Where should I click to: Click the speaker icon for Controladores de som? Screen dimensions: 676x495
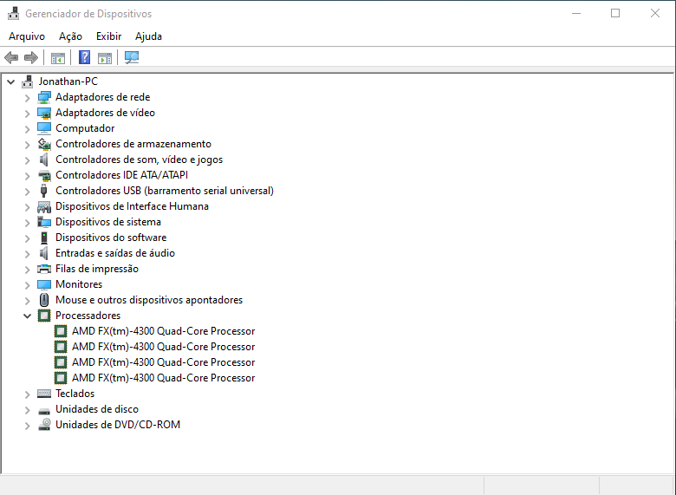pos(44,160)
